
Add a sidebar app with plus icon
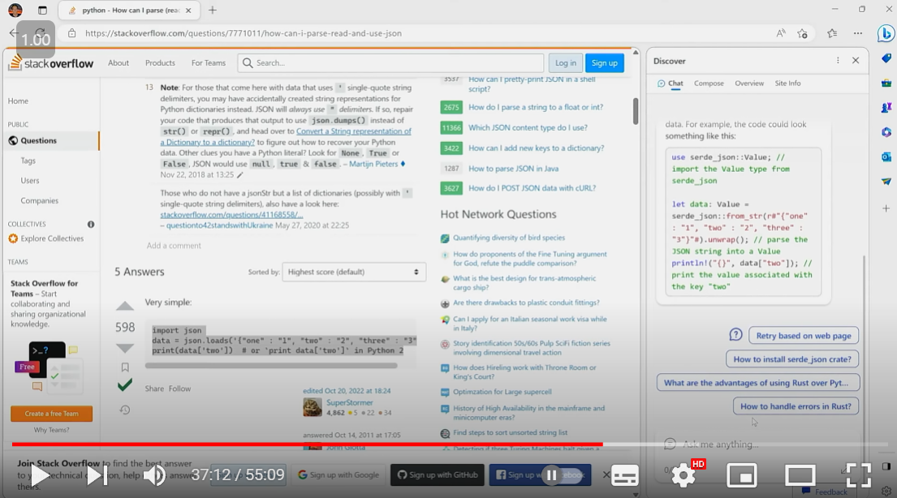(886, 208)
